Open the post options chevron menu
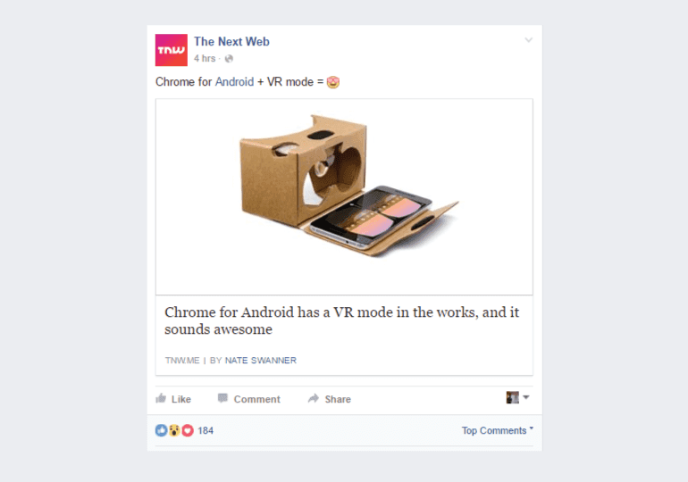This screenshot has height=482, width=688. pos(528,40)
